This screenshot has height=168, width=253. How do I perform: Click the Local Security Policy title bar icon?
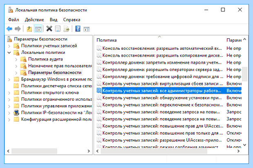[x=11, y=10]
